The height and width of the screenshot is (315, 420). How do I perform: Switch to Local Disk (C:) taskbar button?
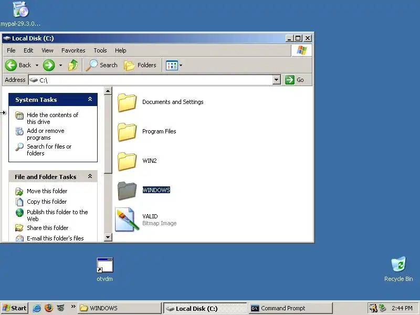[x=205, y=308]
